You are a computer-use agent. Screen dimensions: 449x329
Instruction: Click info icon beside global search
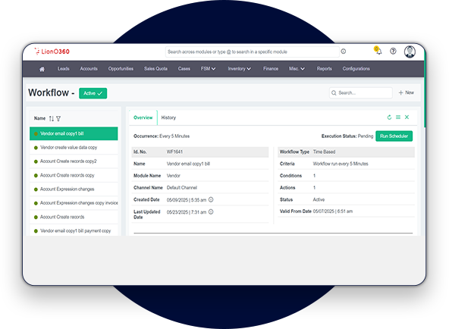point(344,52)
